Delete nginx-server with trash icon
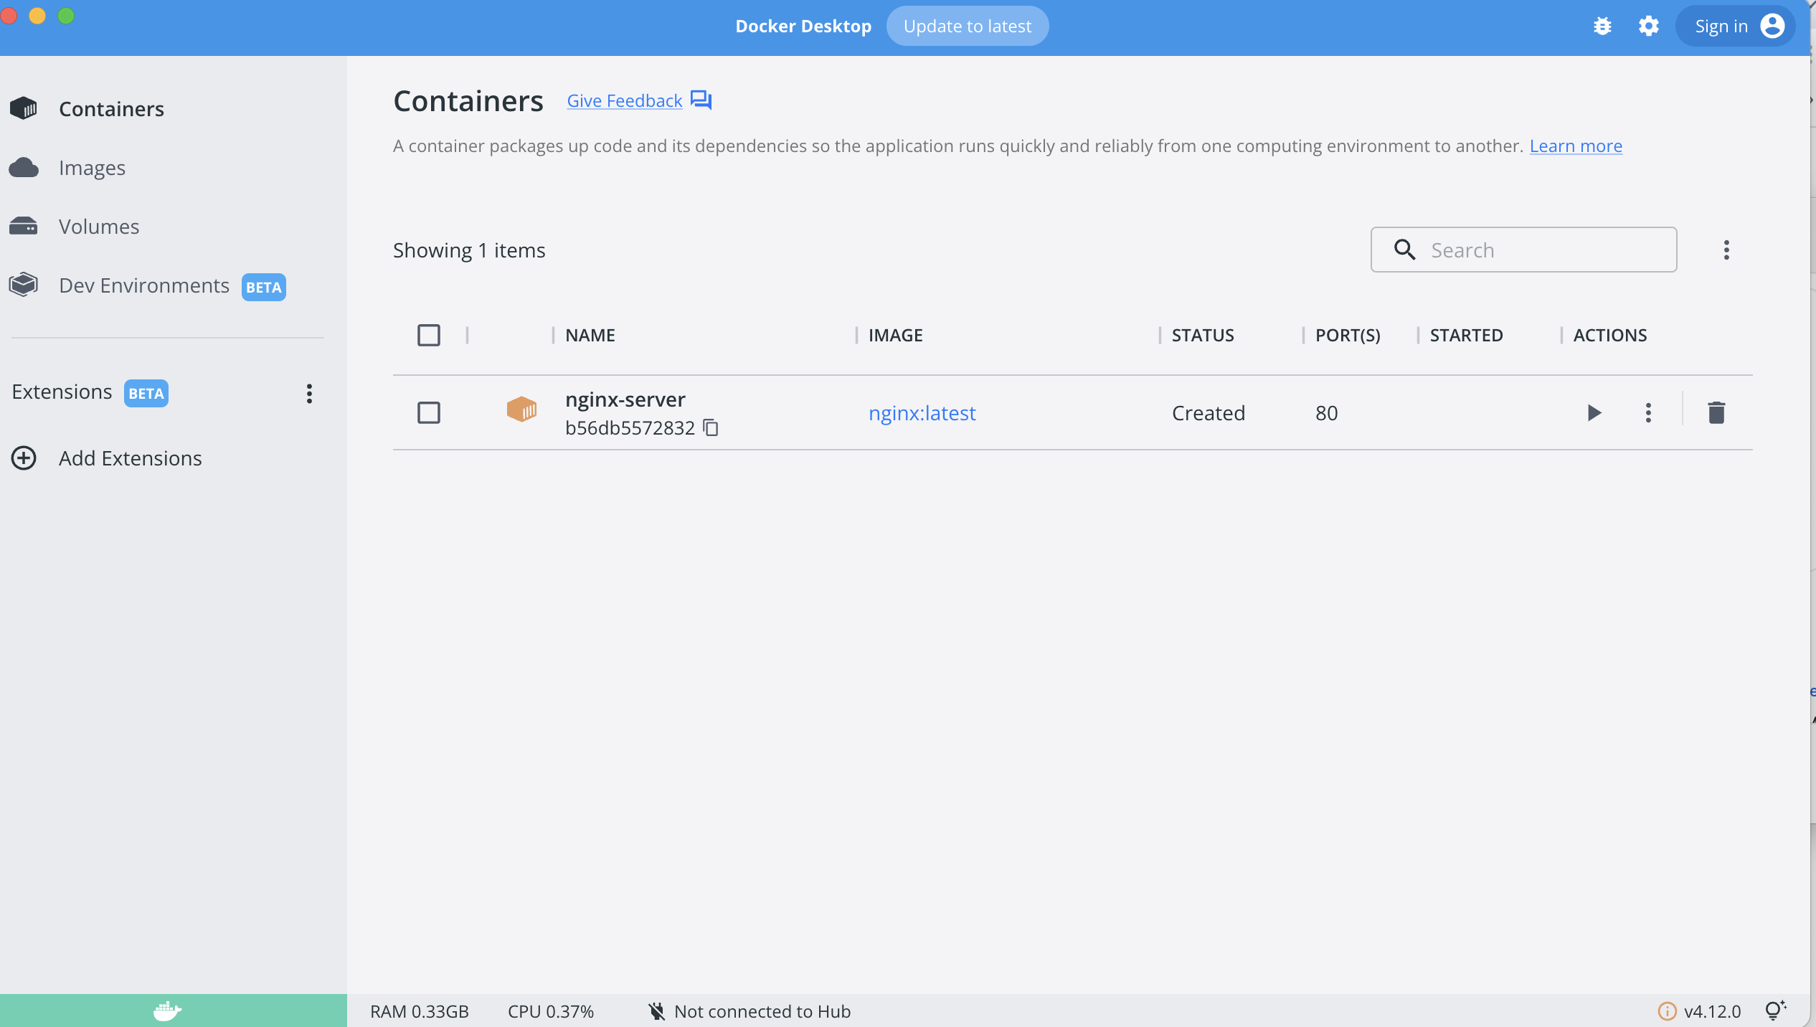The width and height of the screenshot is (1816, 1027). coord(1716,412)
